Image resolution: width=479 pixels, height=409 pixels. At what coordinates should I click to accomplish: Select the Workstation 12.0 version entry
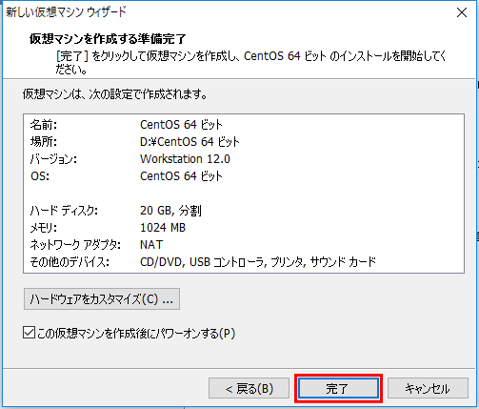pyautogui.click(x=185, y=159)
